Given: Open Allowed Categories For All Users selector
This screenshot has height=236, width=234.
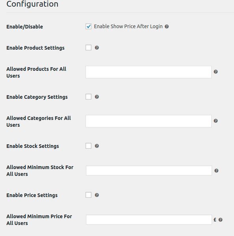Looking at the screenshot, I should (148, 121).
